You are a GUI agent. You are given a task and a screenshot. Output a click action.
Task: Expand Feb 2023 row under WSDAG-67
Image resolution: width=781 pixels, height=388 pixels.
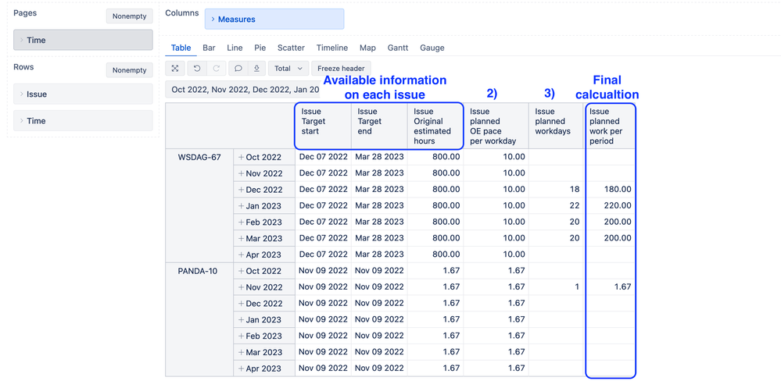241,222
